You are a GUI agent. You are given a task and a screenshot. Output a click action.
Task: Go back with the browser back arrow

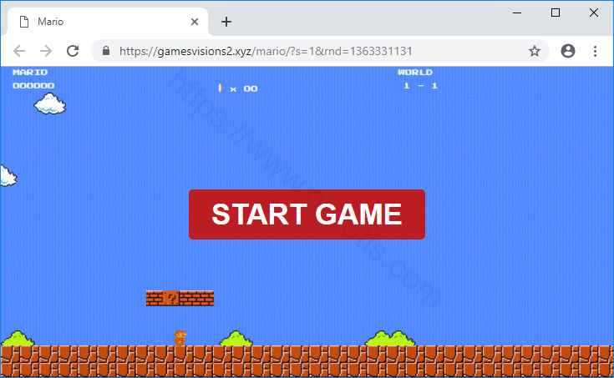[18, 51]
